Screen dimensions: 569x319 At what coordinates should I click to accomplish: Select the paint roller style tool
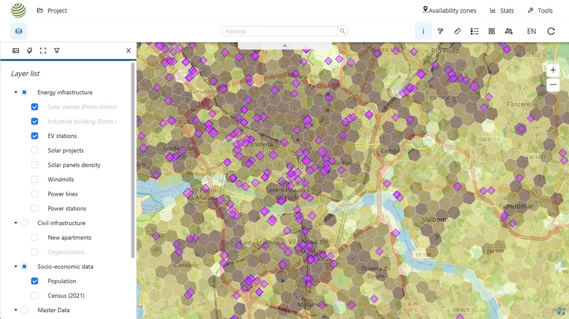[x=440, y=31]
